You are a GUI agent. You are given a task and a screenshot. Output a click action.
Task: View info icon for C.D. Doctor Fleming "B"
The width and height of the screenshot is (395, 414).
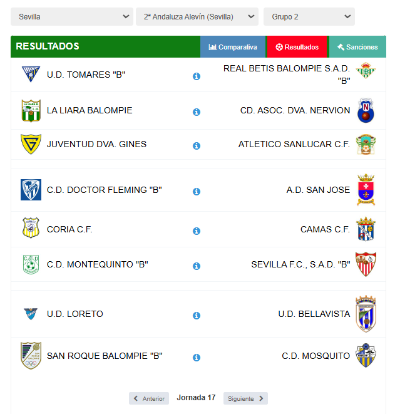click(197, 192)
